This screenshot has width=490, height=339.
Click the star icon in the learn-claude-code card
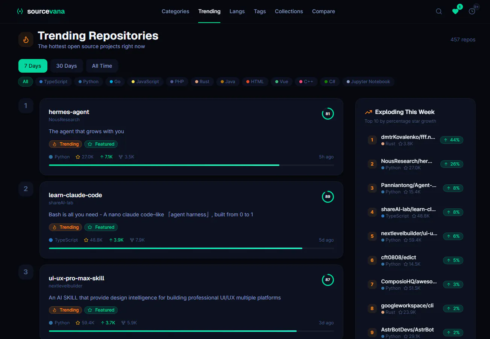86,240
